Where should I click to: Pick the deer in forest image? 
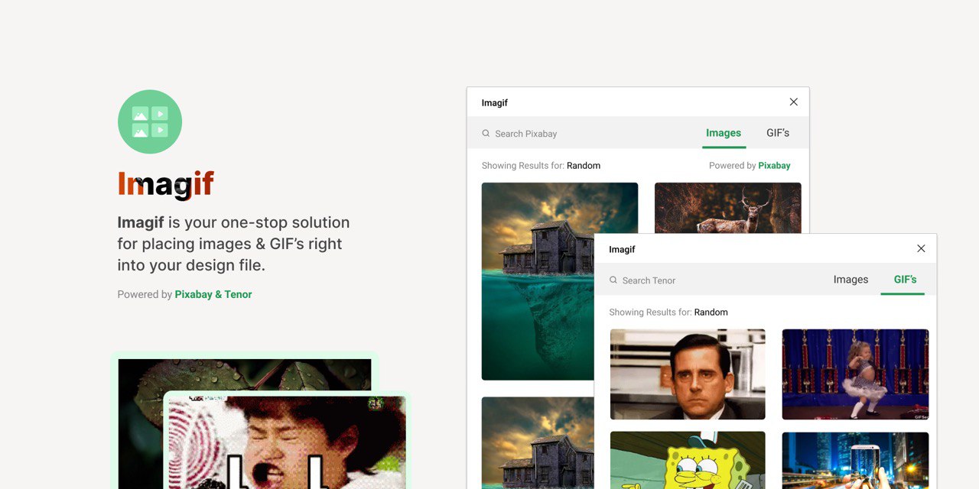727,208
